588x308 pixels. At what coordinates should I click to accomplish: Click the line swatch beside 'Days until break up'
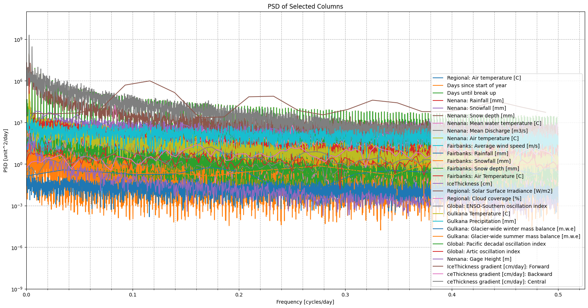pos(438,93)
